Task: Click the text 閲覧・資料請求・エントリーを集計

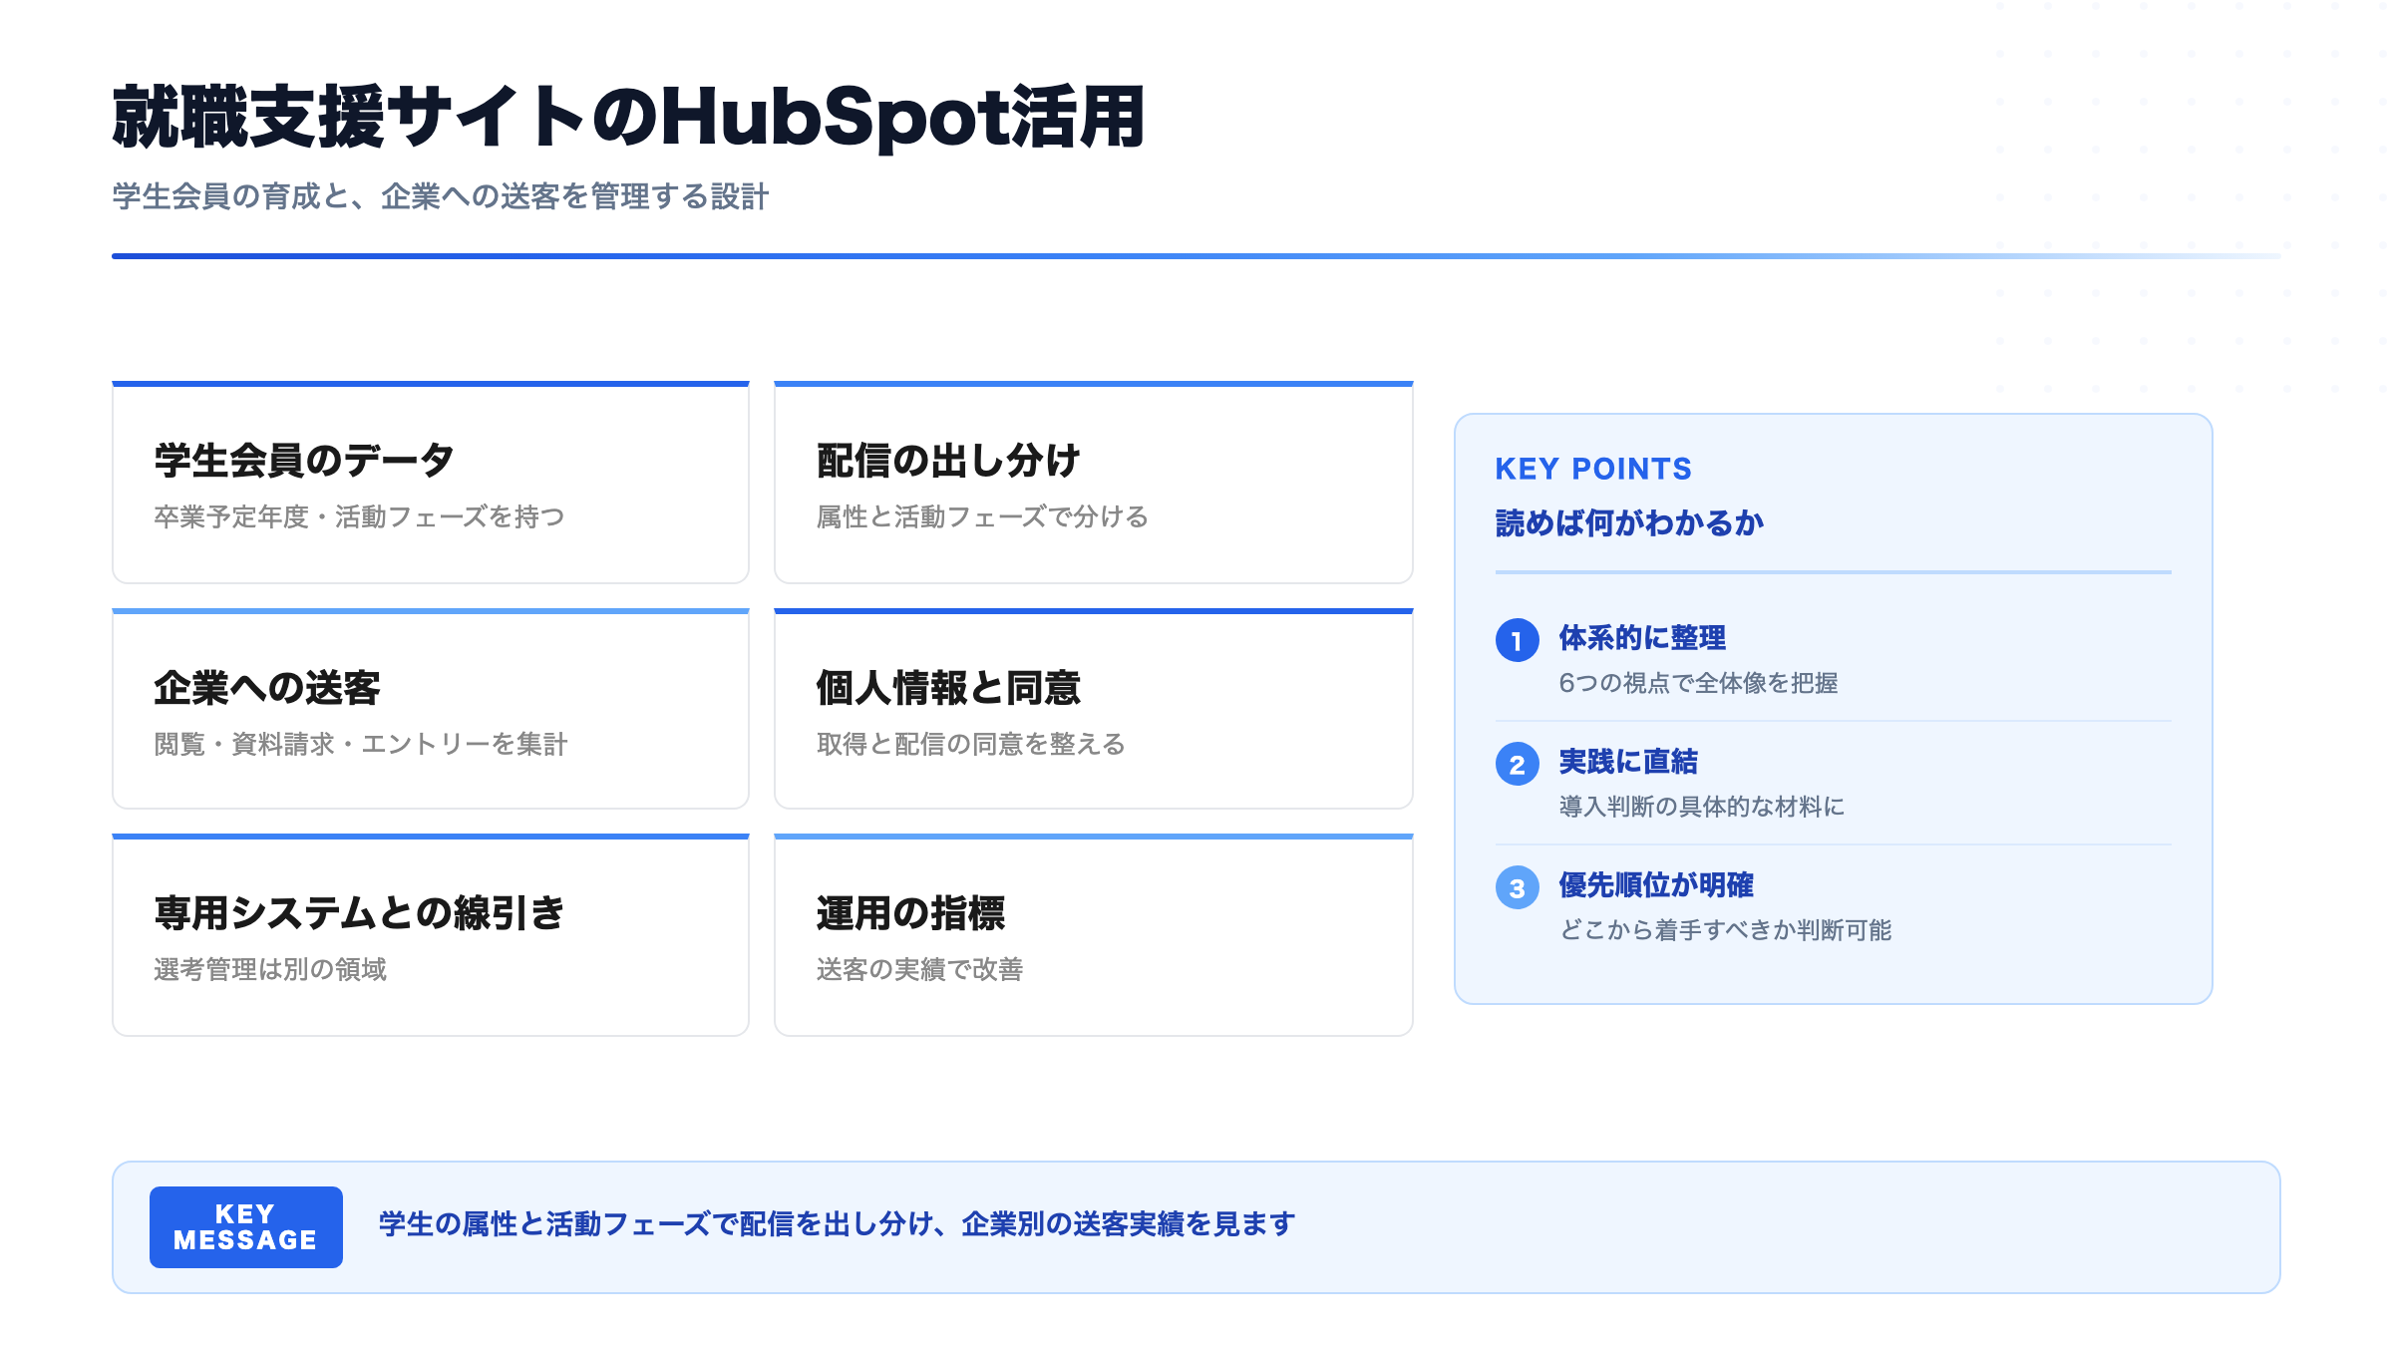Action: tap(361, 744)
